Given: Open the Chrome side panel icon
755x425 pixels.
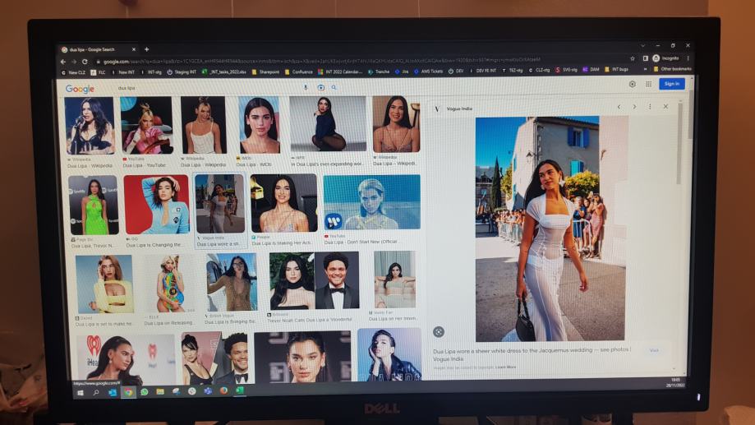Looking at the screenshot, I should click(x=645, y=58).
